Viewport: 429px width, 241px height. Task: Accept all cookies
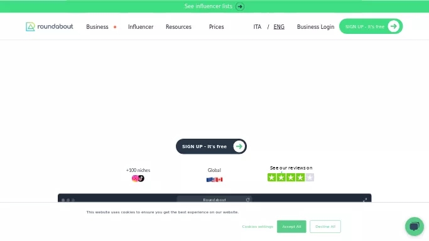pyautogui.click(x=291, y=227)
